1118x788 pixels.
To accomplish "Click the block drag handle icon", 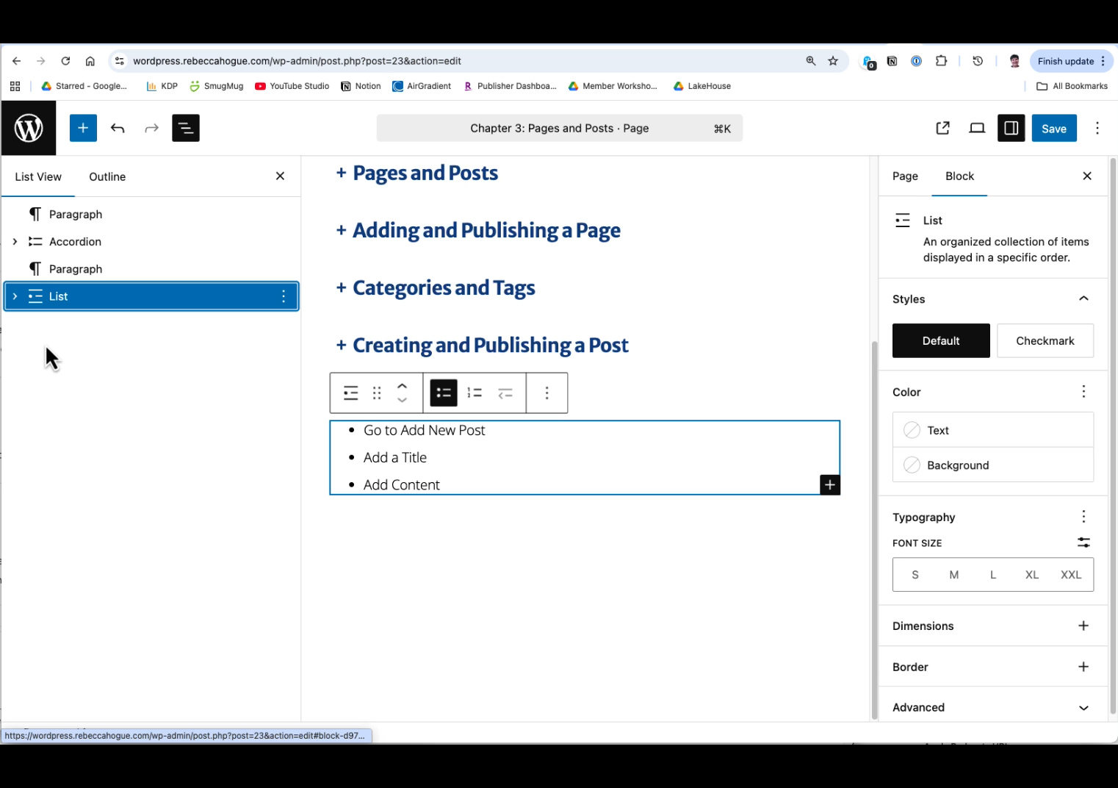I will [377, 393].
